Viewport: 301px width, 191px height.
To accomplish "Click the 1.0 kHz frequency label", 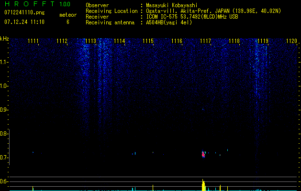I will tap(4, 86).
